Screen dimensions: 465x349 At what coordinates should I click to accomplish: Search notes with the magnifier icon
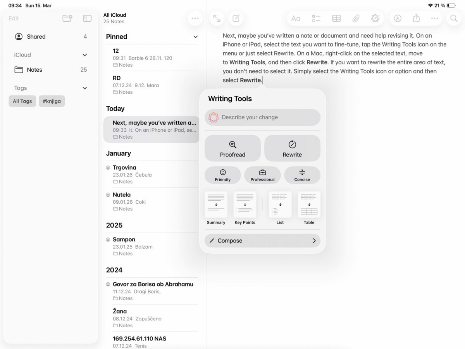(454, 18)
